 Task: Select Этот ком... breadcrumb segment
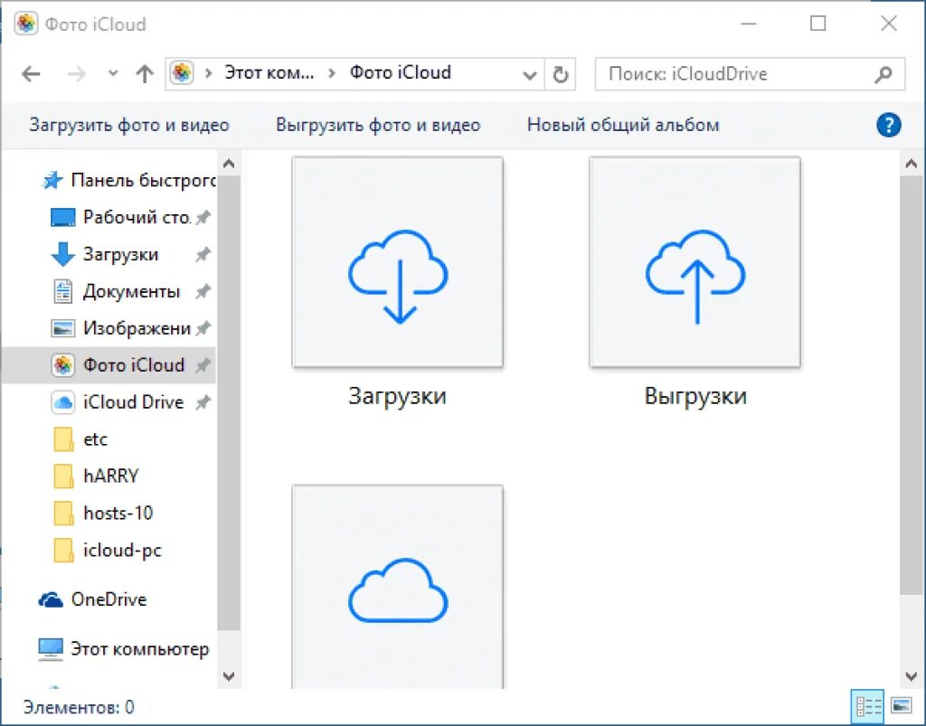(x=269, y=72)
